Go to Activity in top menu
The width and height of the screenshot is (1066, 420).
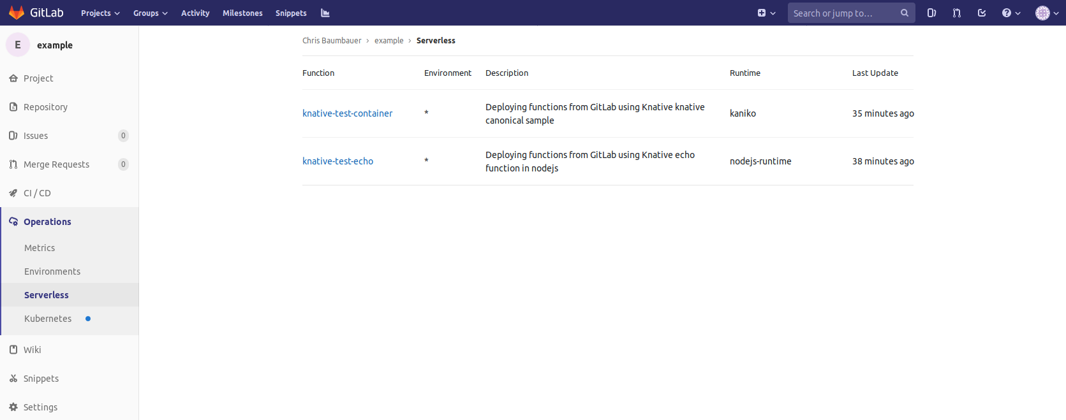195,13
